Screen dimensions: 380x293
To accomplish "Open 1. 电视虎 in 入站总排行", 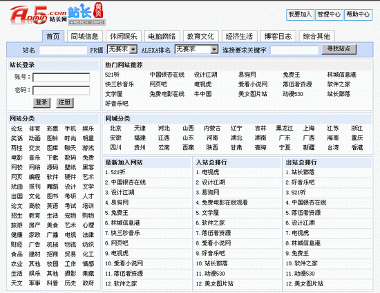I will [207, 172].
